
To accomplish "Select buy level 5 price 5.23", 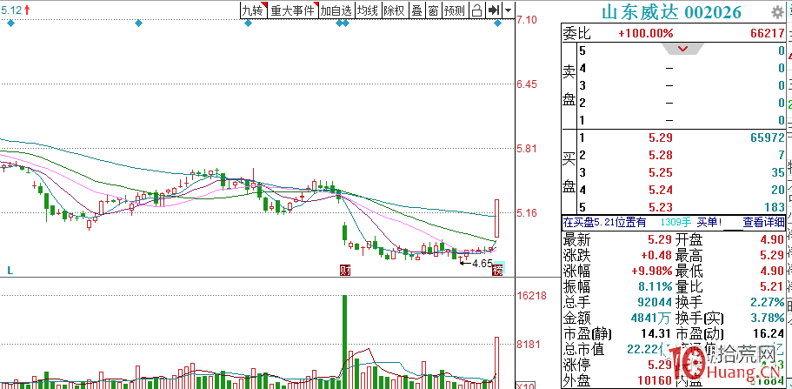I will tap(659, 207).
